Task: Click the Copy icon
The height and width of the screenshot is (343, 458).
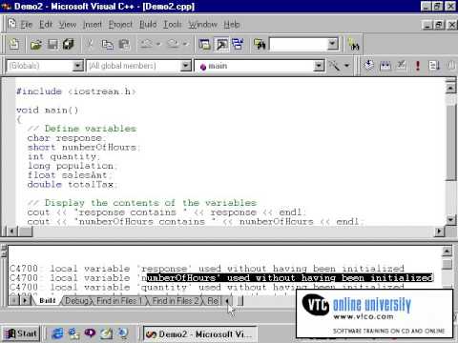Action: [x=107, y=45]
